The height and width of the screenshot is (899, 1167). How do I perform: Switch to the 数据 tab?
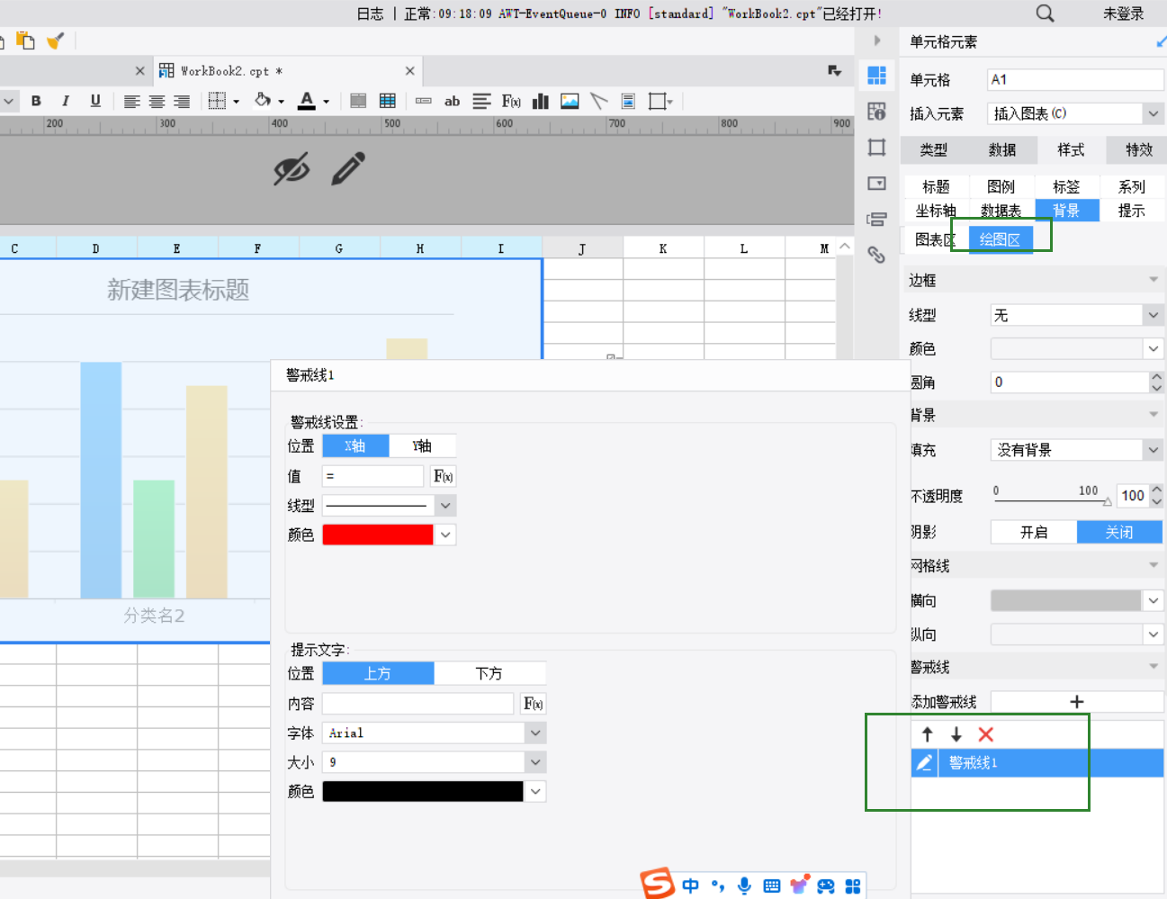[1002, 149]
